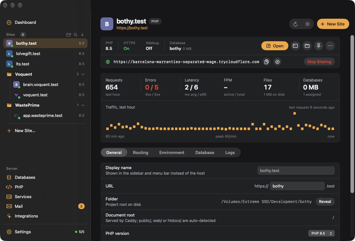Open Integrations in the sidebar
This screenshot has width=355, height=241.
coord(22,216)
